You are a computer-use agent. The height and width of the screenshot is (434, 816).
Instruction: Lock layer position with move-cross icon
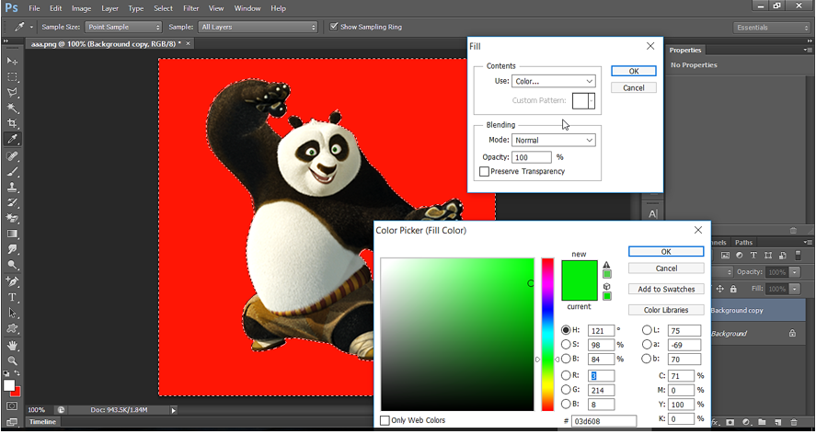click(x=720, y=289)
